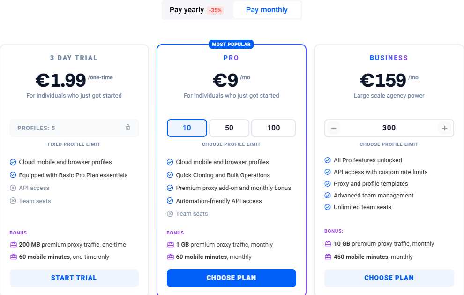The image size is (464, 295).
Task: Click the piggy bank icon beside 450 mobile minutes
Action: [328, 257]
